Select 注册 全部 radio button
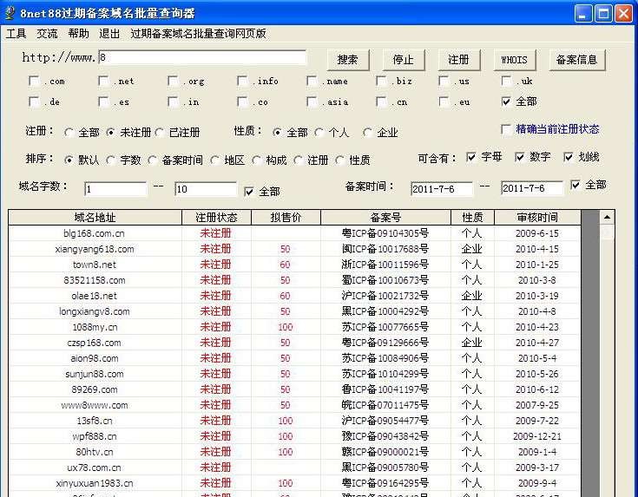638x497 pixels. pos(69,133)
